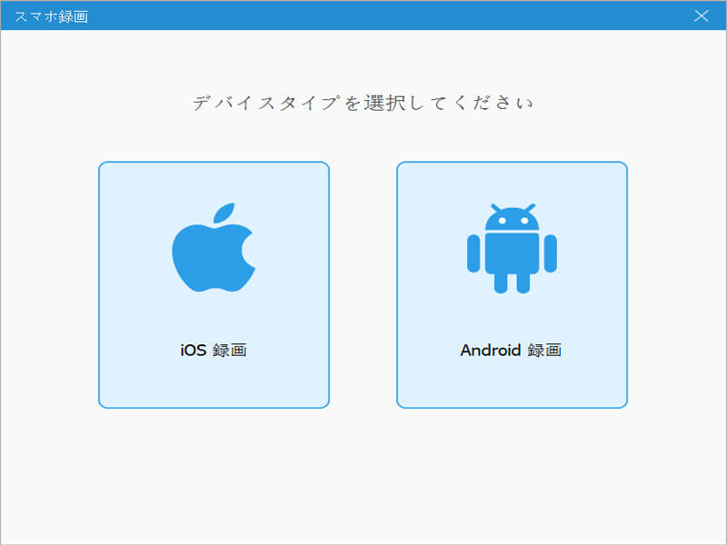The height and width of the screenshot is (545, 727).
Task: Choose the Android recording card
Action: (512, 285)
